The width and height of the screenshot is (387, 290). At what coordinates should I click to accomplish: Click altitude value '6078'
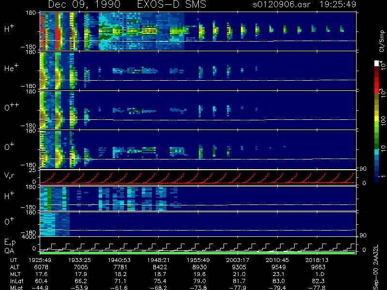(41, 267)
